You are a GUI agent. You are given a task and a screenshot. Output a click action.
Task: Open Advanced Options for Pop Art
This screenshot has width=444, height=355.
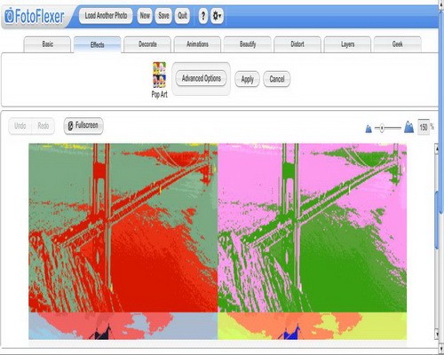[x=202, y=78]
